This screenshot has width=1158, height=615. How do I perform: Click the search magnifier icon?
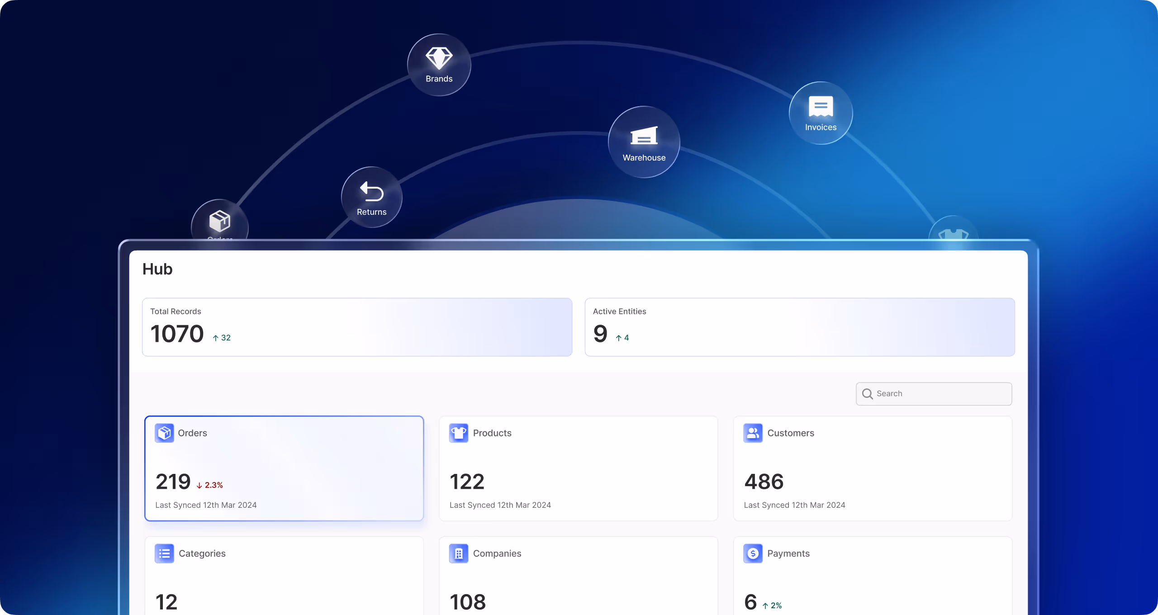coord(868,393)
